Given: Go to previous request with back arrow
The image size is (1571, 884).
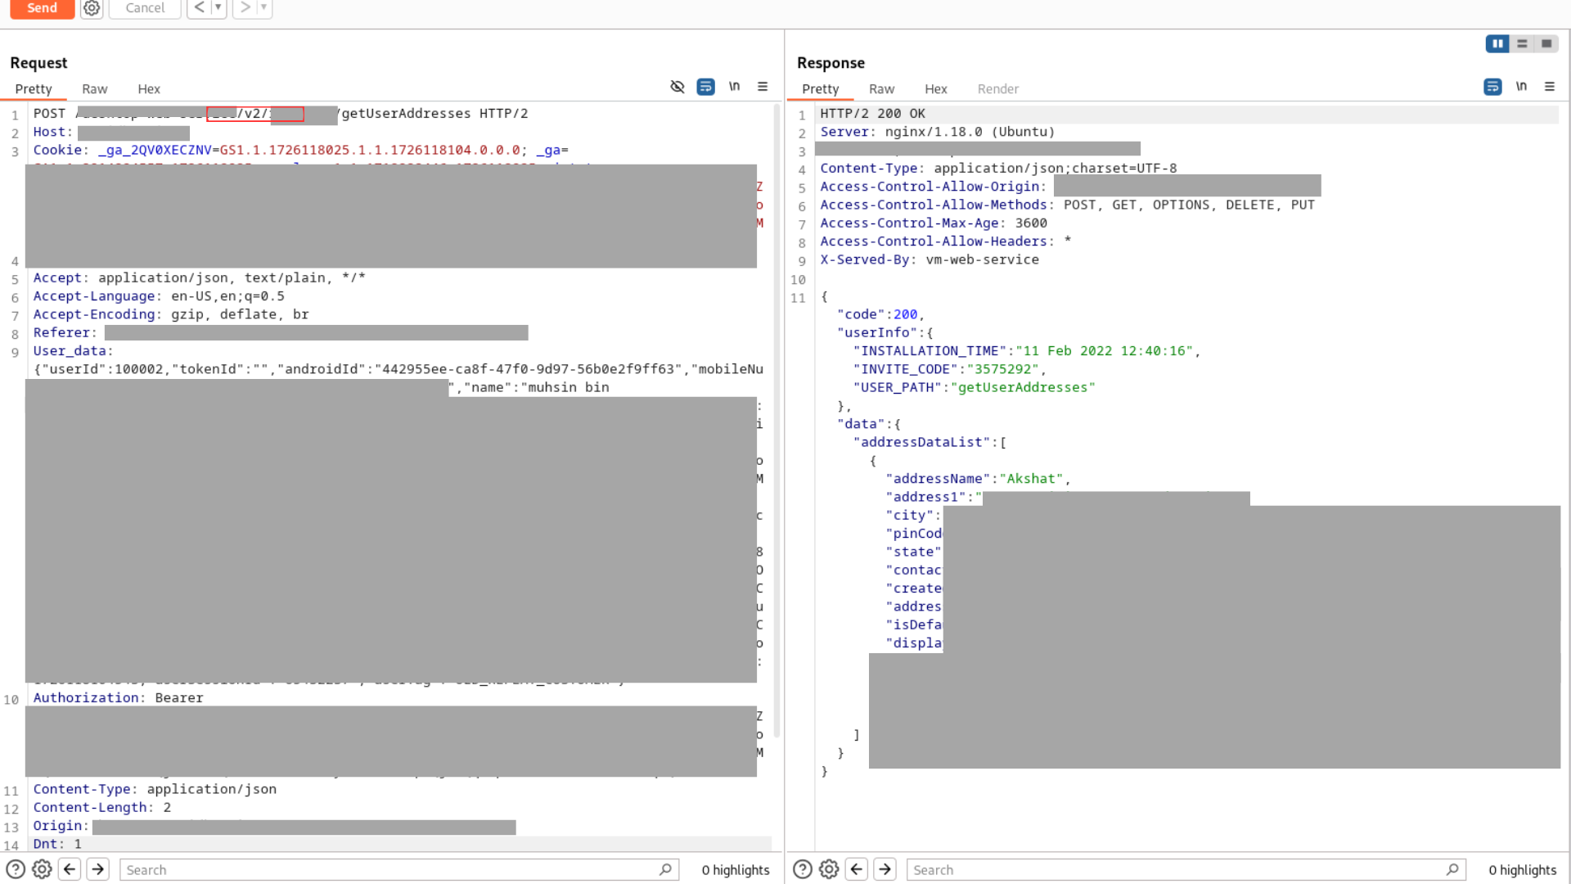Looking at the screenshot, I should coord(199,7).
